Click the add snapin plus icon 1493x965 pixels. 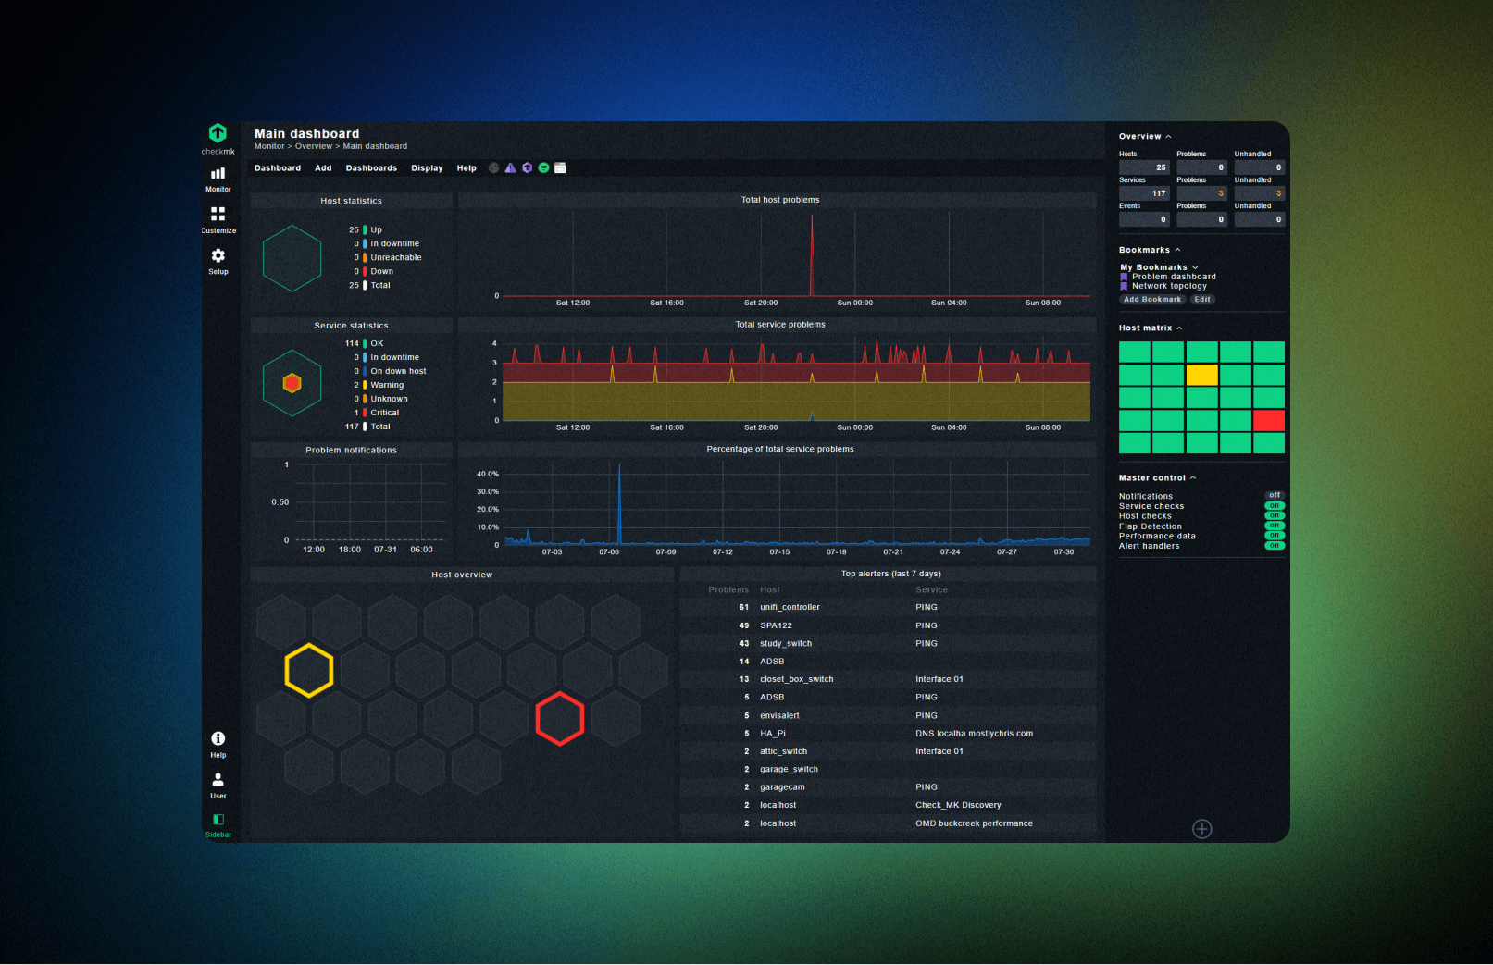pyautogui.click(x=1201, y=829)
